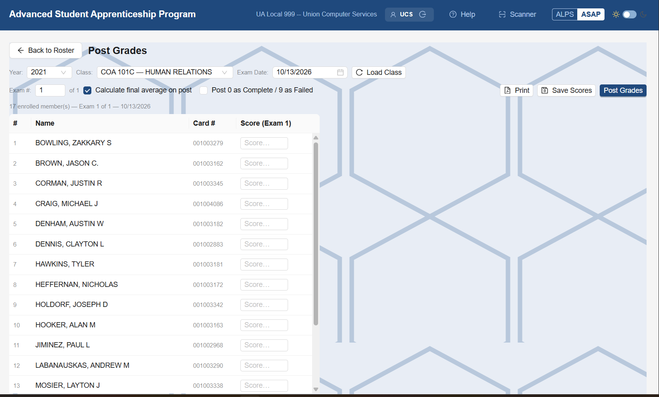Open the Scanner menu label
Image resolution: width=659 pixels, height=397 pixels.
pos(523,14)
